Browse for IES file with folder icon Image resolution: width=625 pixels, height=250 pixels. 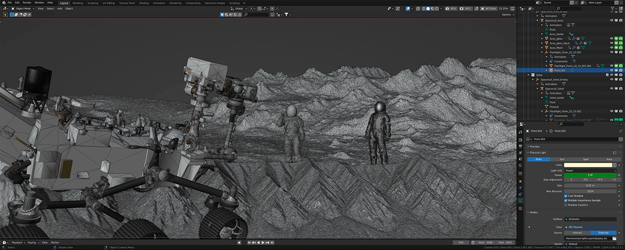click(614, 238)
